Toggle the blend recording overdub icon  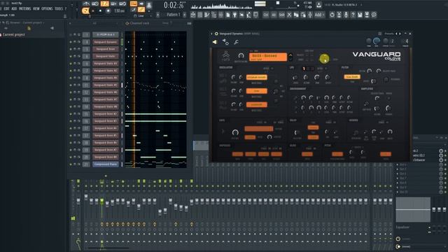point(113,3)
